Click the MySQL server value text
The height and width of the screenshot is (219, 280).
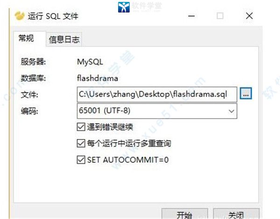click(x=90, y=62)
